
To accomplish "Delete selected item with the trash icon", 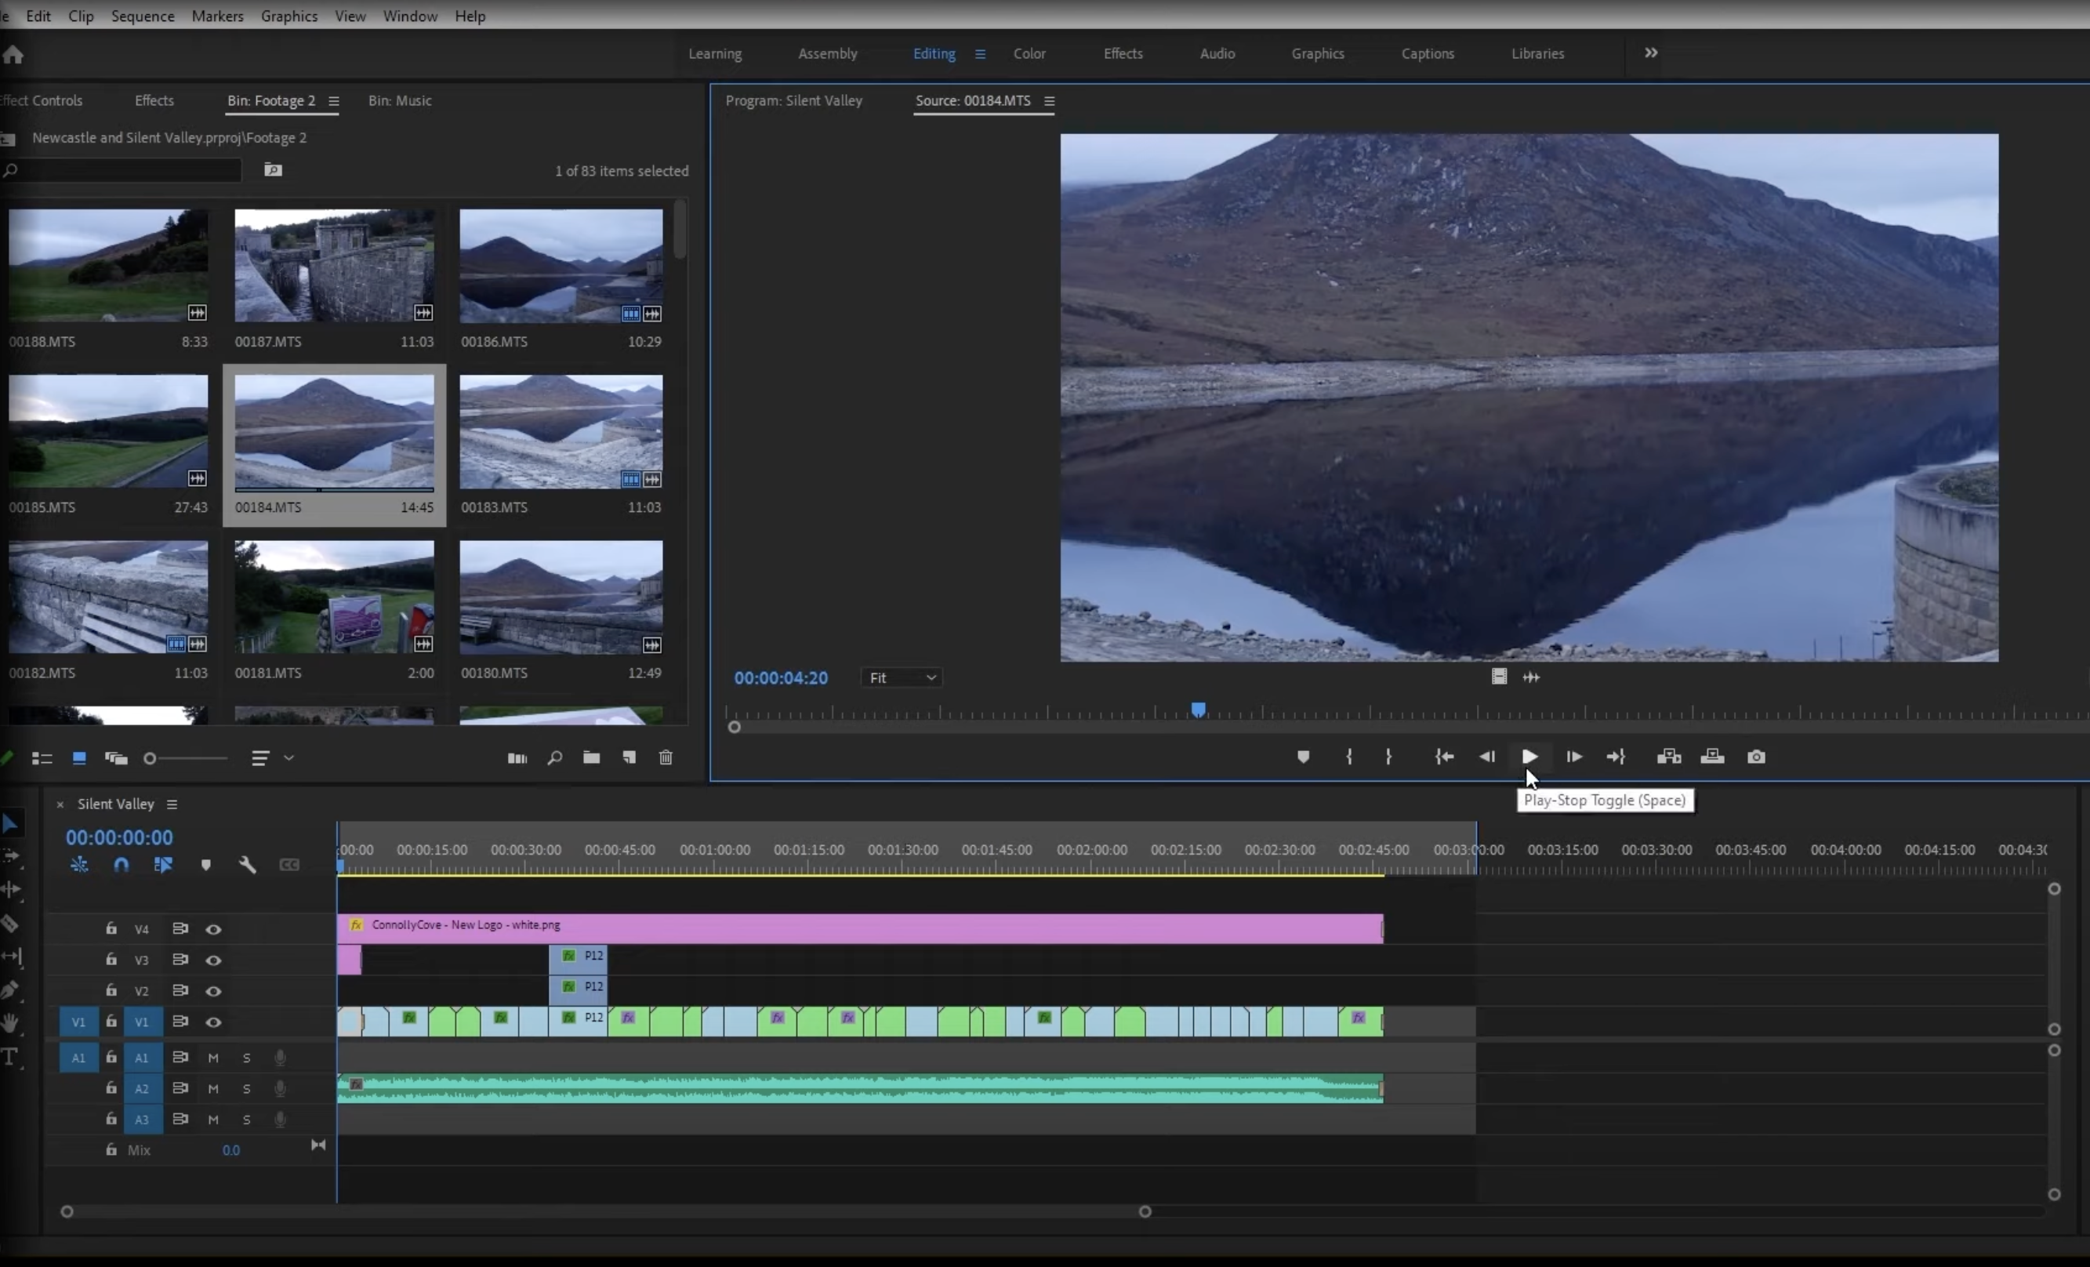I will [666, 757].
